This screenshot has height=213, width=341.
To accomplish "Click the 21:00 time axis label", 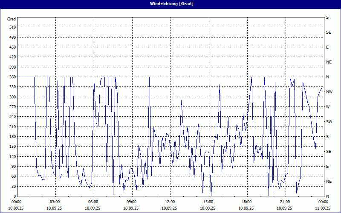I will click(285, 201).
